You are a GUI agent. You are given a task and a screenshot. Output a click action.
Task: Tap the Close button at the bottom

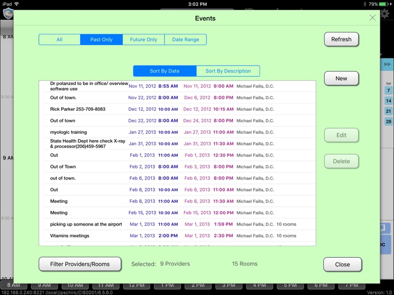343,265
